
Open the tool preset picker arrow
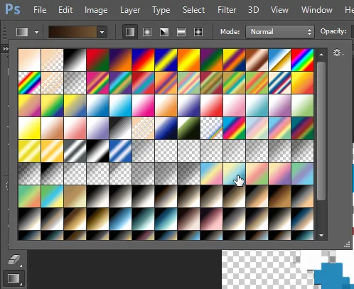click(x=36, y=32)
